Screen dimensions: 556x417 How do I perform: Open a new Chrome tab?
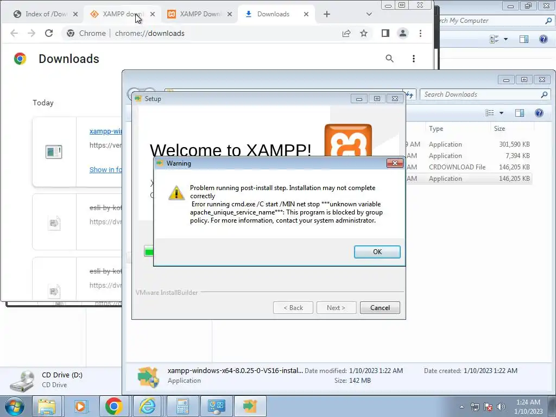coord(327,14)
